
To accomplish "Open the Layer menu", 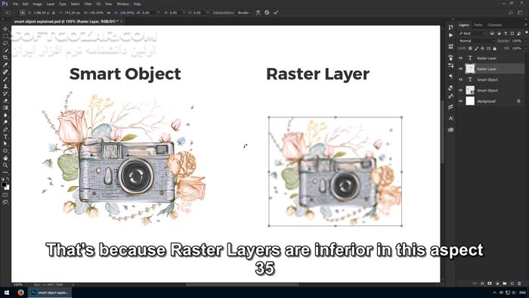I will point(51,4).
